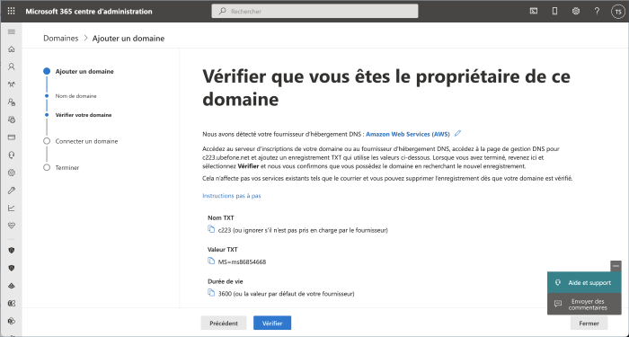This screenshot has width=629, height=337.
Task: Go to Home in the sidebar
Action: (x=11, y=49)
